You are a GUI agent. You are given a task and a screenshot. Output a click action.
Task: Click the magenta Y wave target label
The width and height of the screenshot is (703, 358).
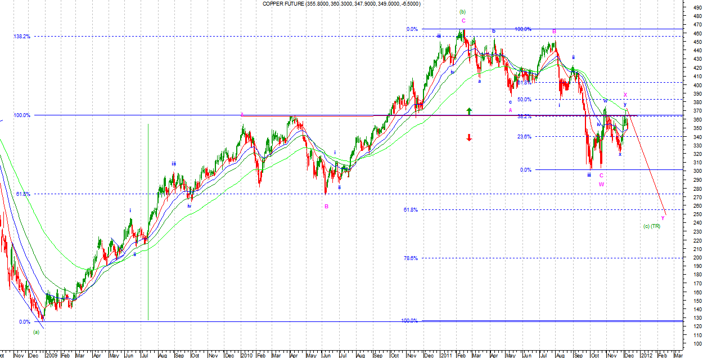(x=663, y=218)
